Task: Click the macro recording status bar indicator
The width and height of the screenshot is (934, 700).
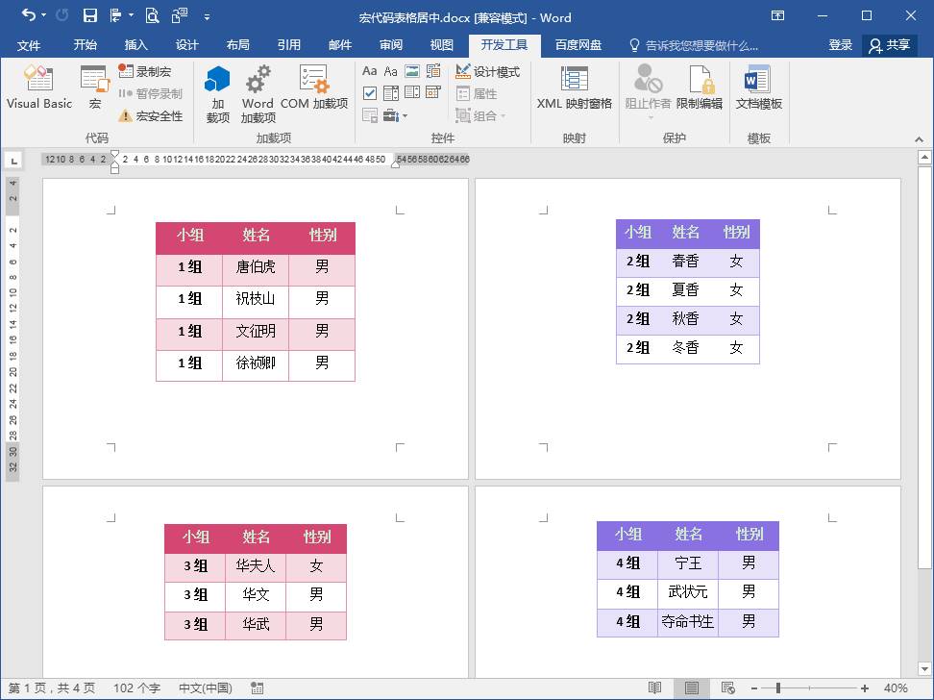Action: [258, 688]
